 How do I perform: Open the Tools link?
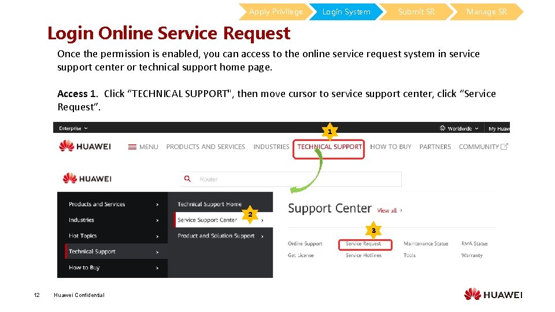(409, 255)
